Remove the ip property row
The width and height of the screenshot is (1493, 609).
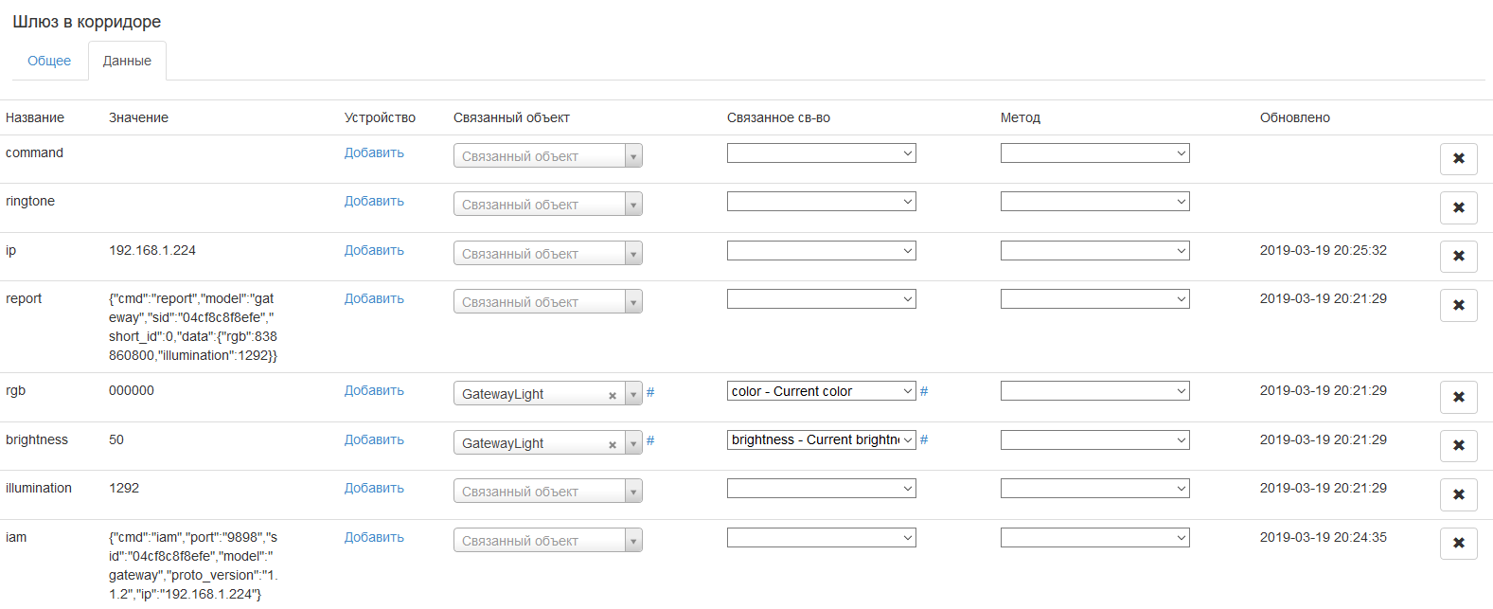coord(1458,257)
